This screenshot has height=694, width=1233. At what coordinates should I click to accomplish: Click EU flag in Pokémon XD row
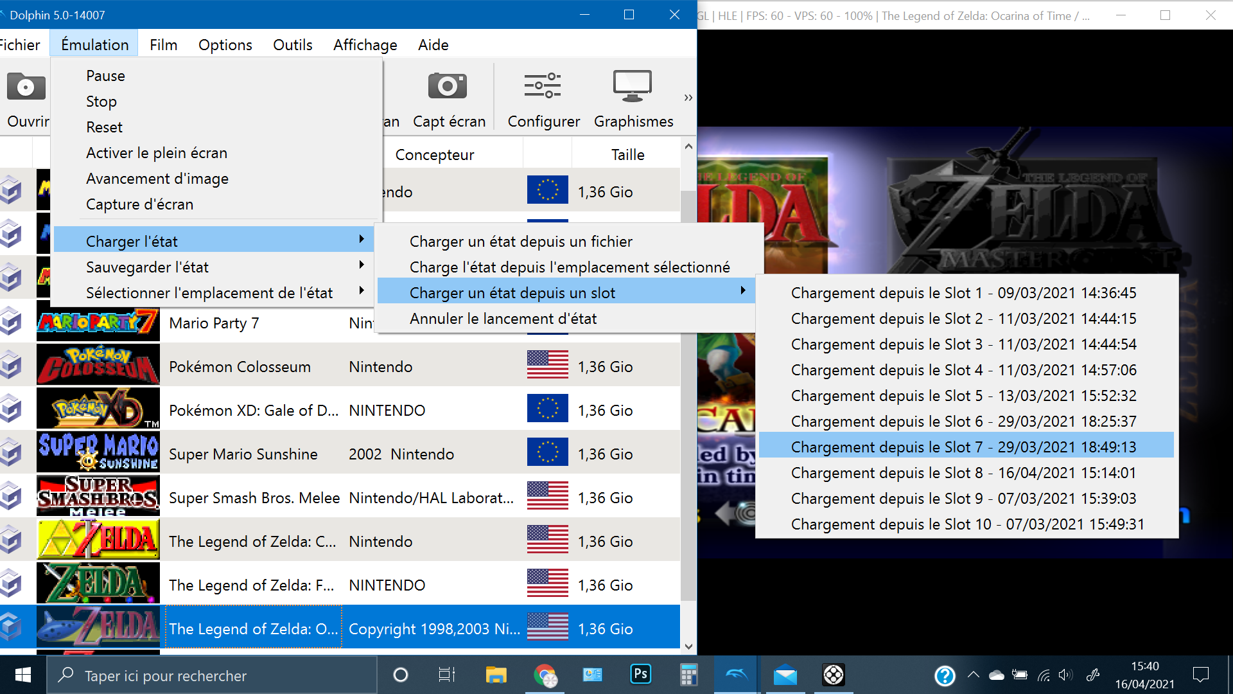point(548,409)
